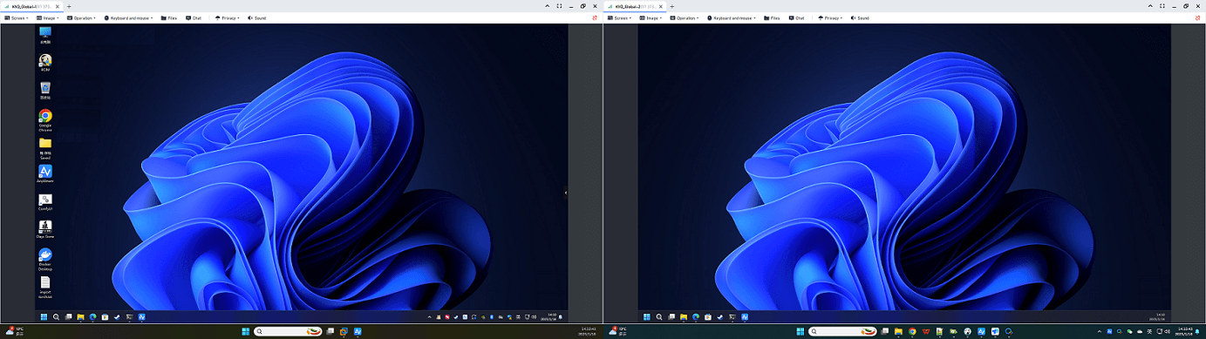Image resolution: width=1206 pixels, height=339 pixels.
Task: Toggle Sound in the right window toolbar
Action: (859, 17)
